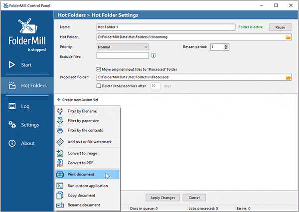Go back via Hot Folders breadcrumb
The height and width of the screenshot is (212, 299).
[x=72, y=15]
